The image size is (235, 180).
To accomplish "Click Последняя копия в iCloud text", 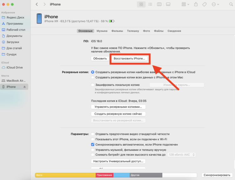I will [x=119, y=101].
